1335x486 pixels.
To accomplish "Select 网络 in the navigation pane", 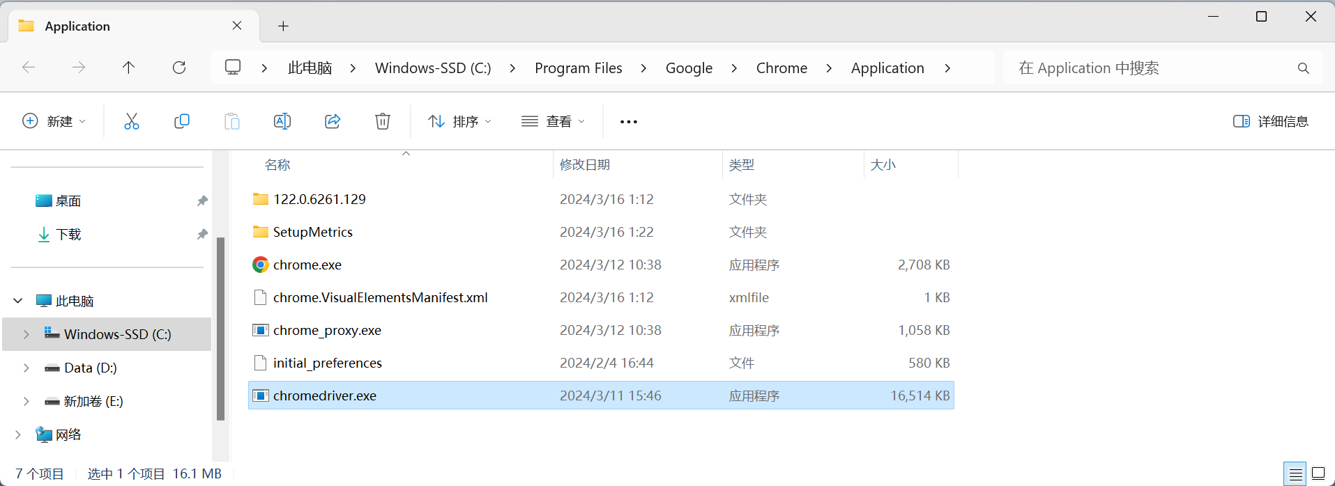I will [x=68, y=434].
